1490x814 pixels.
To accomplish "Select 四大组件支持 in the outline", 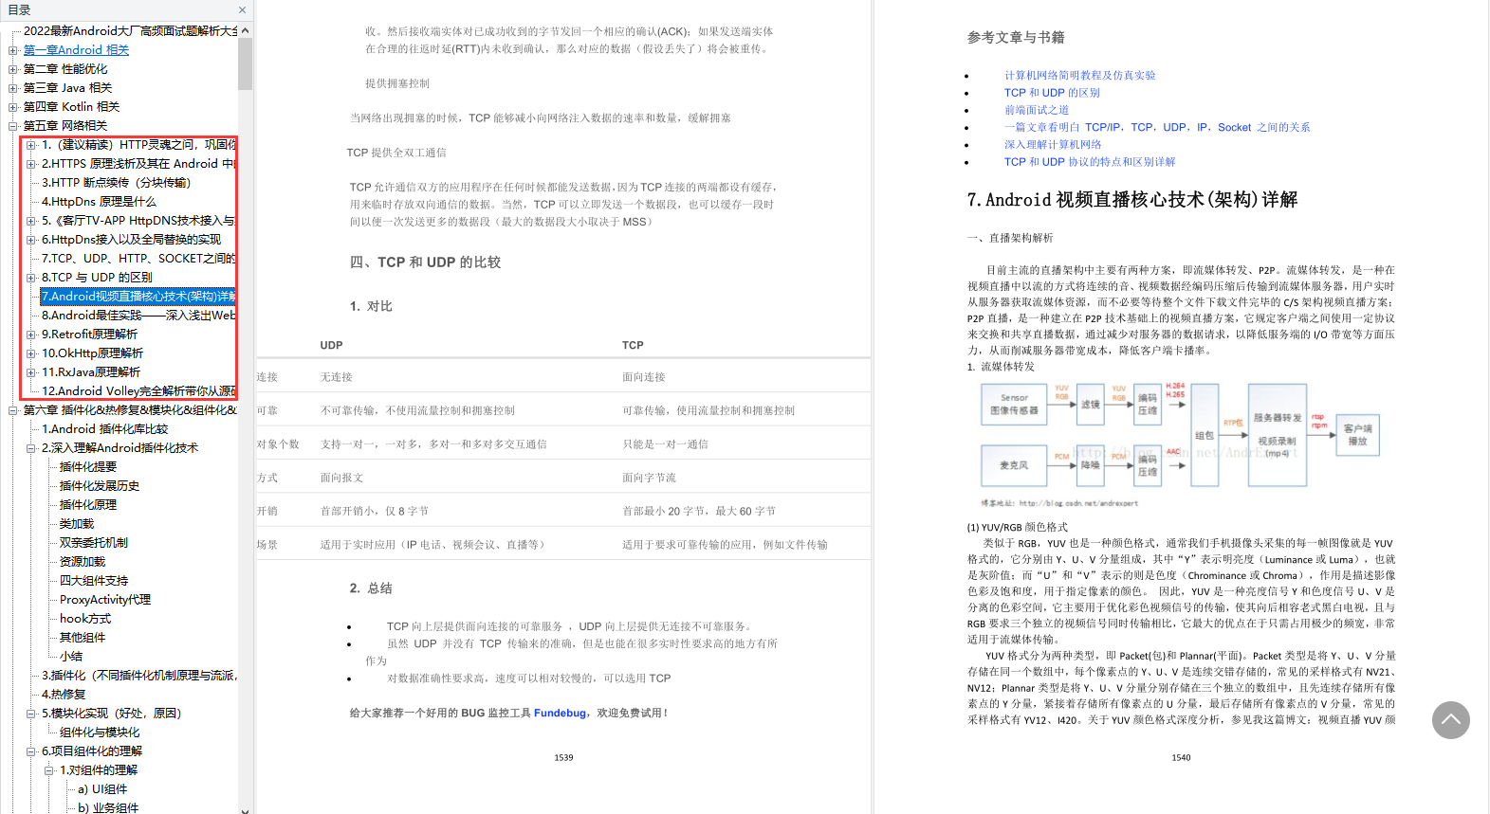I will pos(94,581).
